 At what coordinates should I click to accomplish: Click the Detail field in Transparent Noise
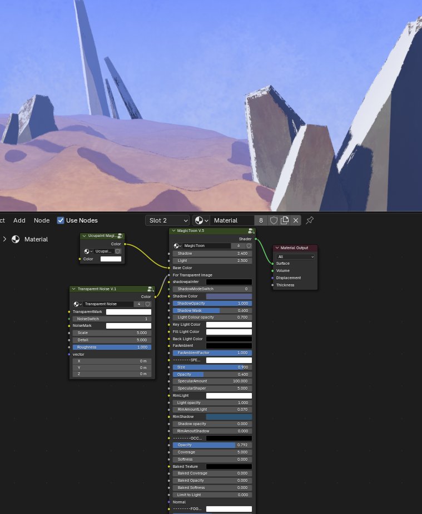coord(112,340)
